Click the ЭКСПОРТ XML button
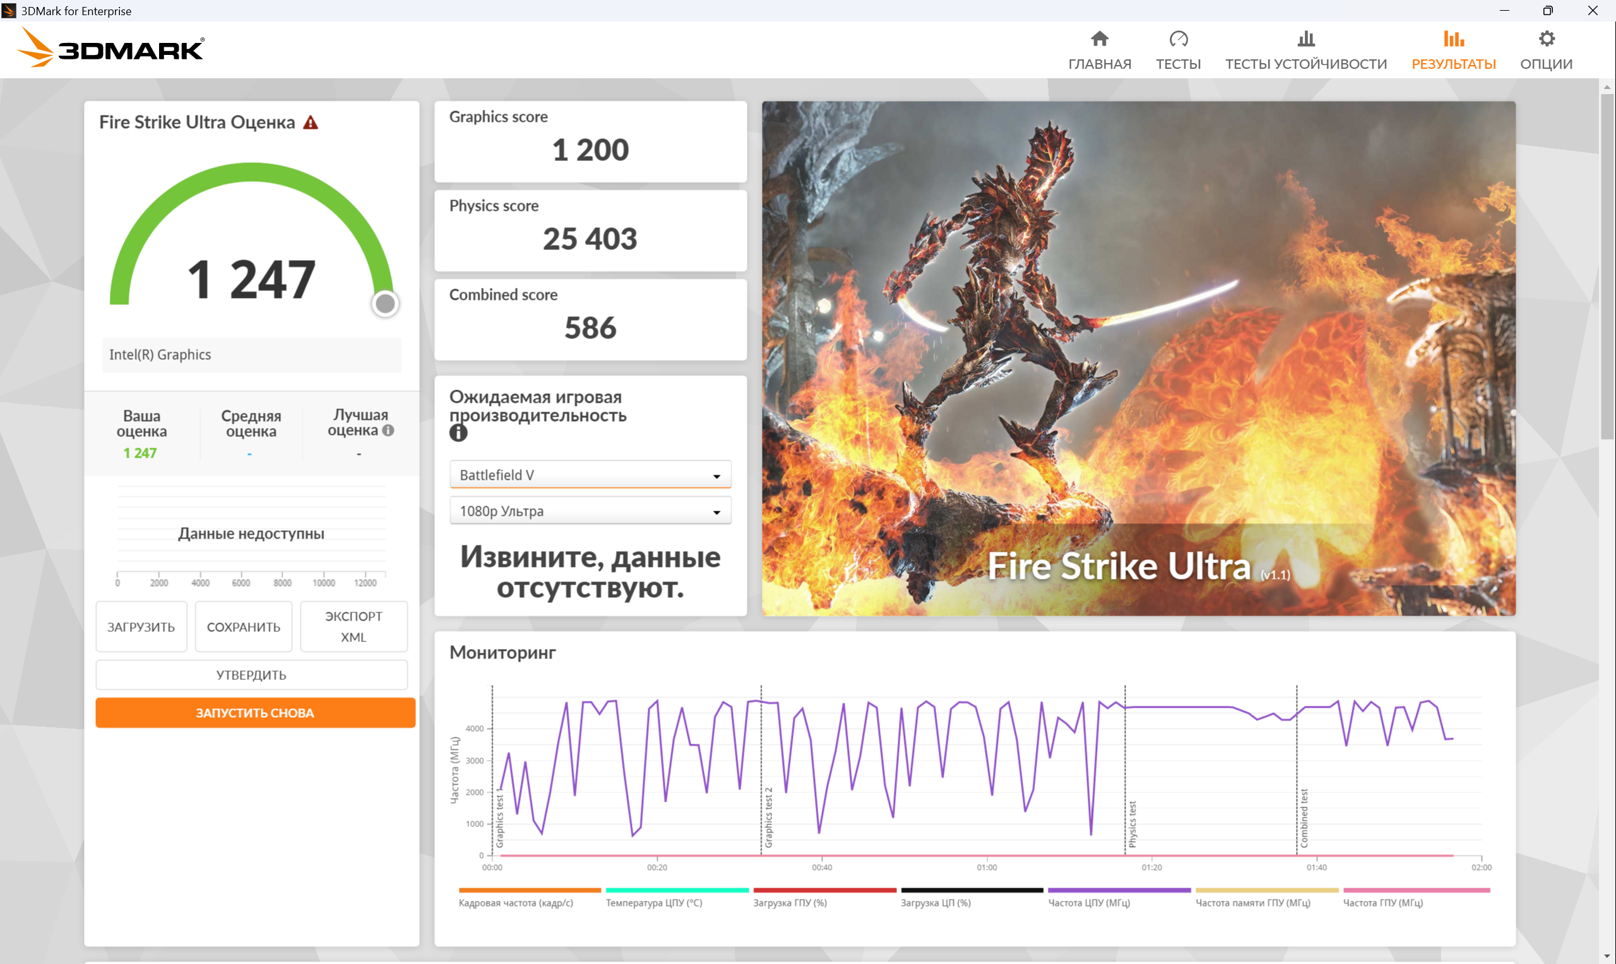 [353, 626]
